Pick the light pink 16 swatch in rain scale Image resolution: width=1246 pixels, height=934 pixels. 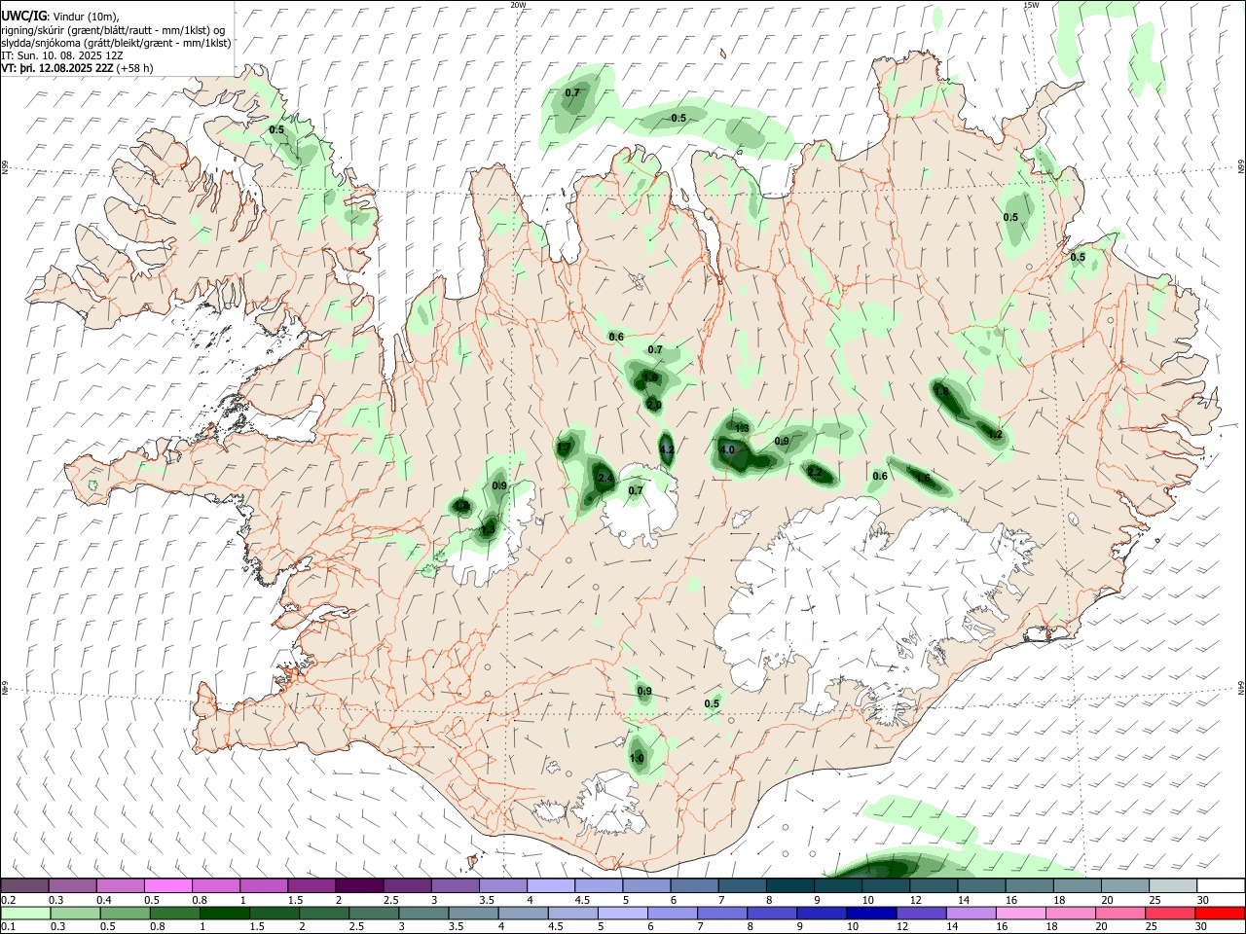[x=1020, y=913]
